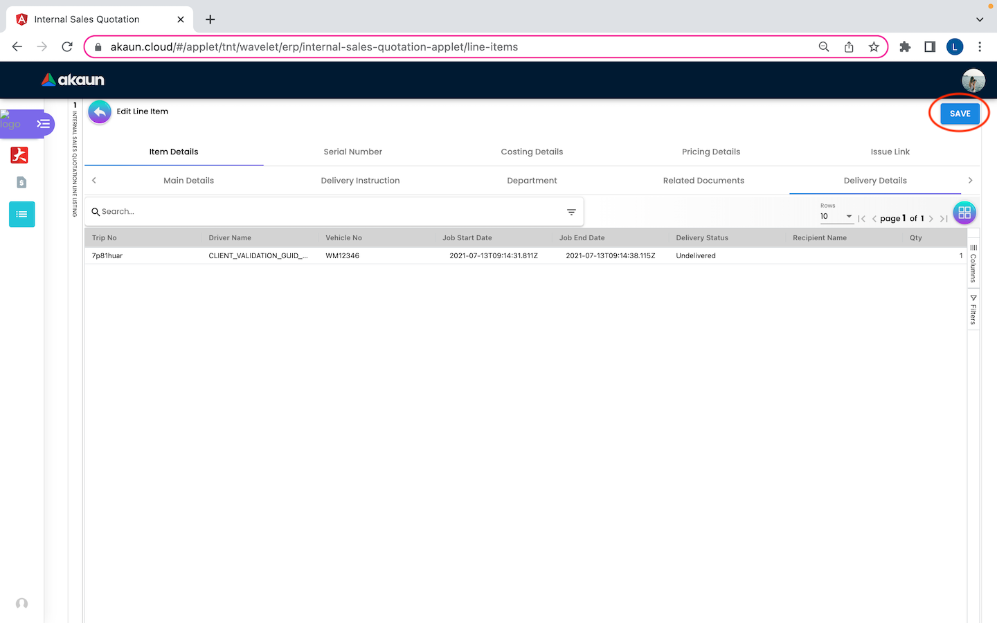Switch to the Item Details tab
The height and width of the screenshot is (623, 997).
pyautogui.click(x=174, y=152)
